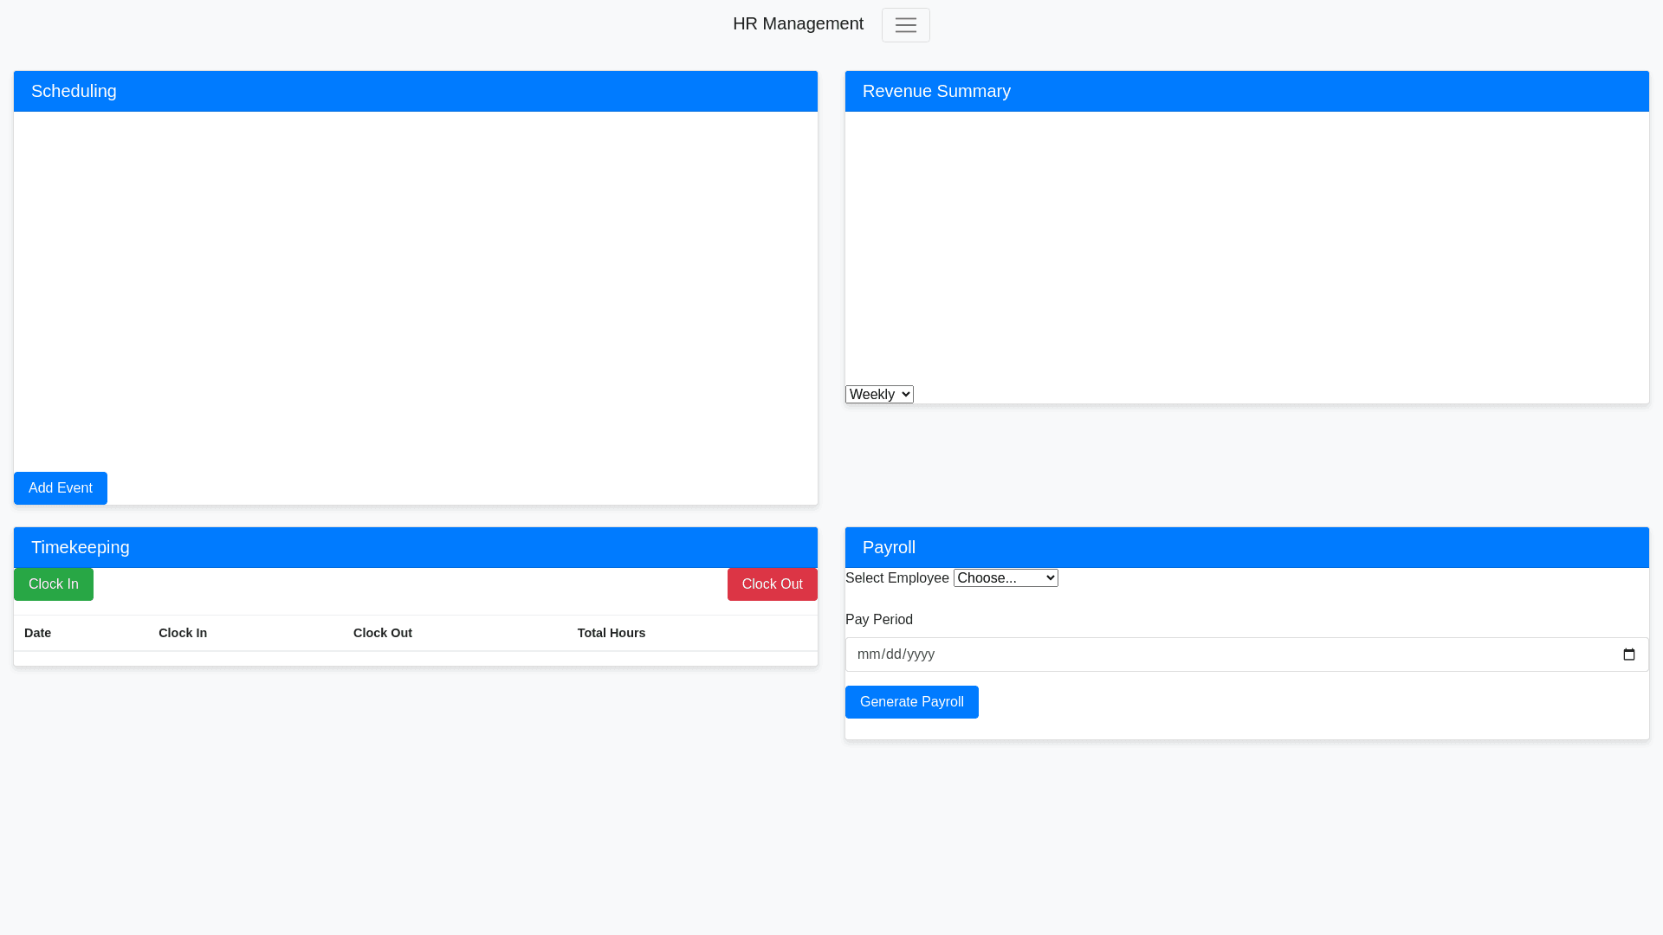Select the Scheduling panel header

coord(74,91)
